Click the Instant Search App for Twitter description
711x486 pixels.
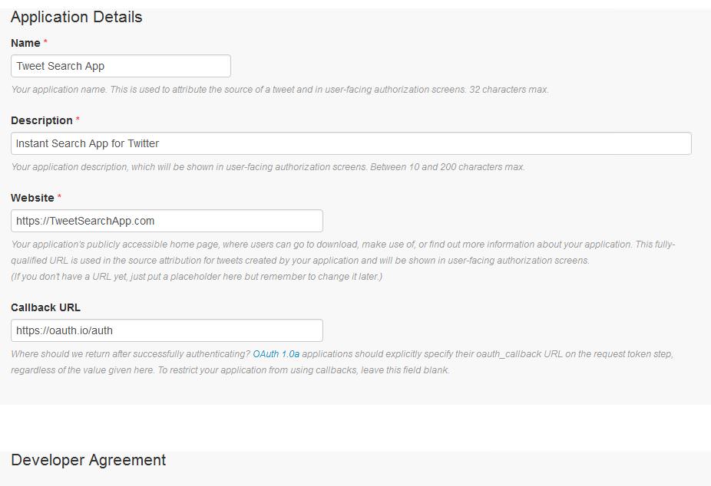coord(92,143)
